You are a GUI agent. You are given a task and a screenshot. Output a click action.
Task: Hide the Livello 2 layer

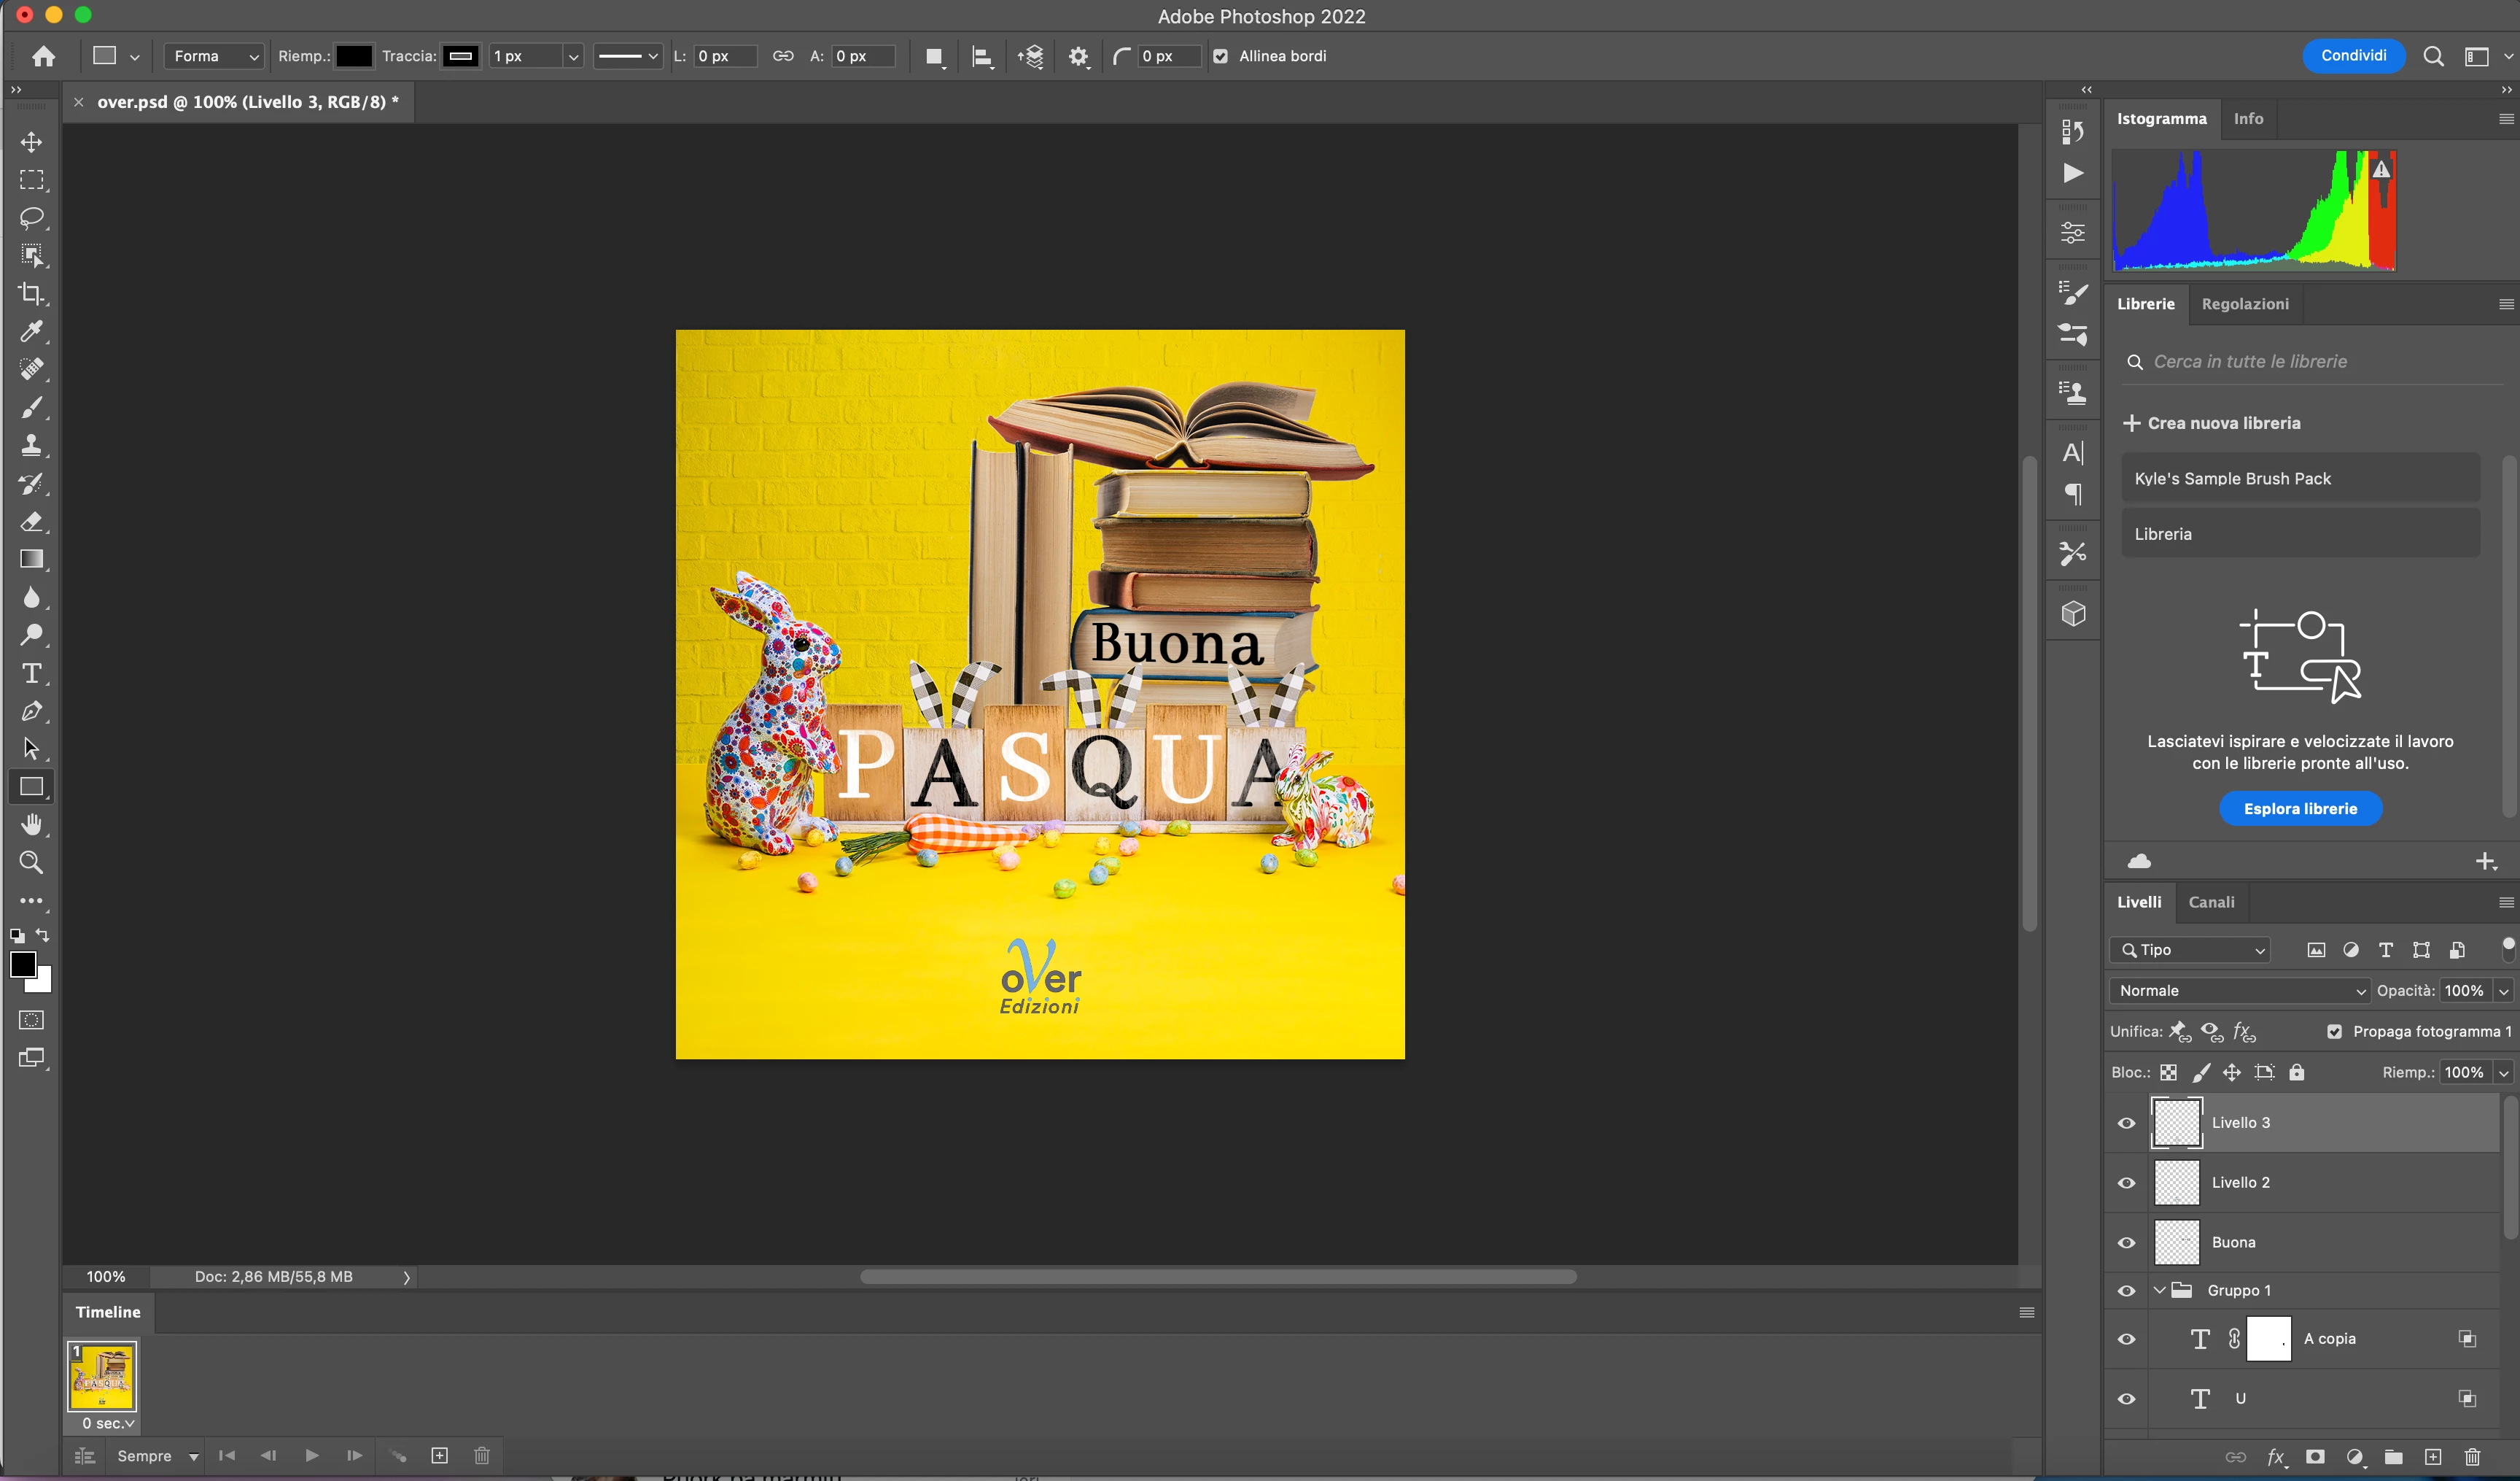[2126, 1183]
